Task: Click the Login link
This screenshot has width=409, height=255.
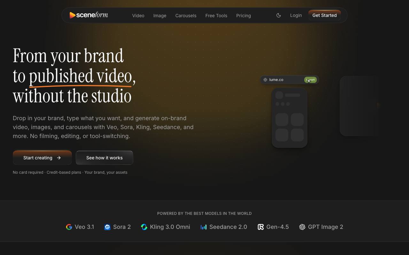Action: 296,15
